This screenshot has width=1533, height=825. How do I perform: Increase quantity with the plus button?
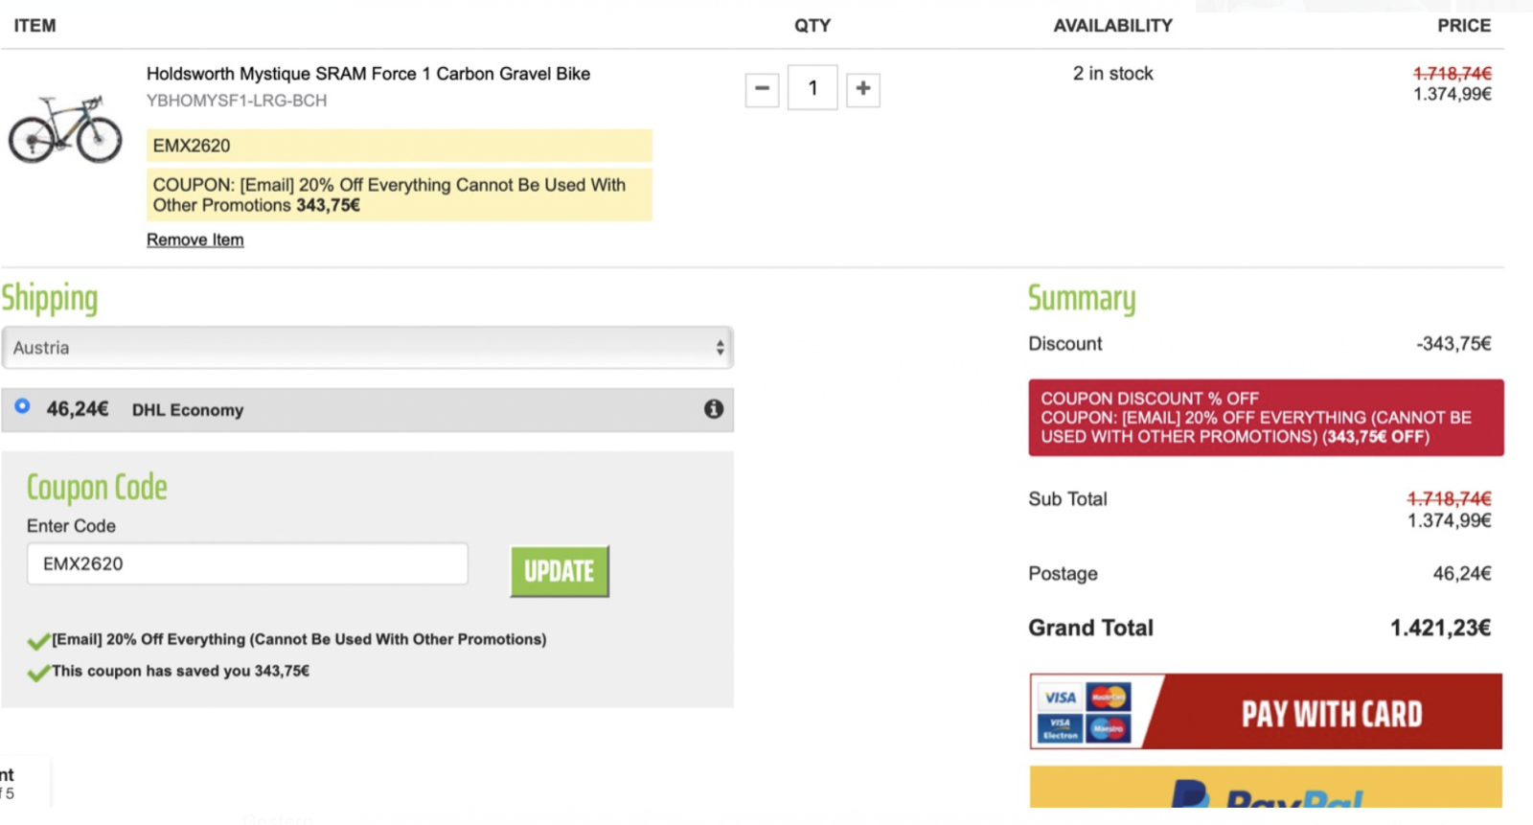point(862,89)
